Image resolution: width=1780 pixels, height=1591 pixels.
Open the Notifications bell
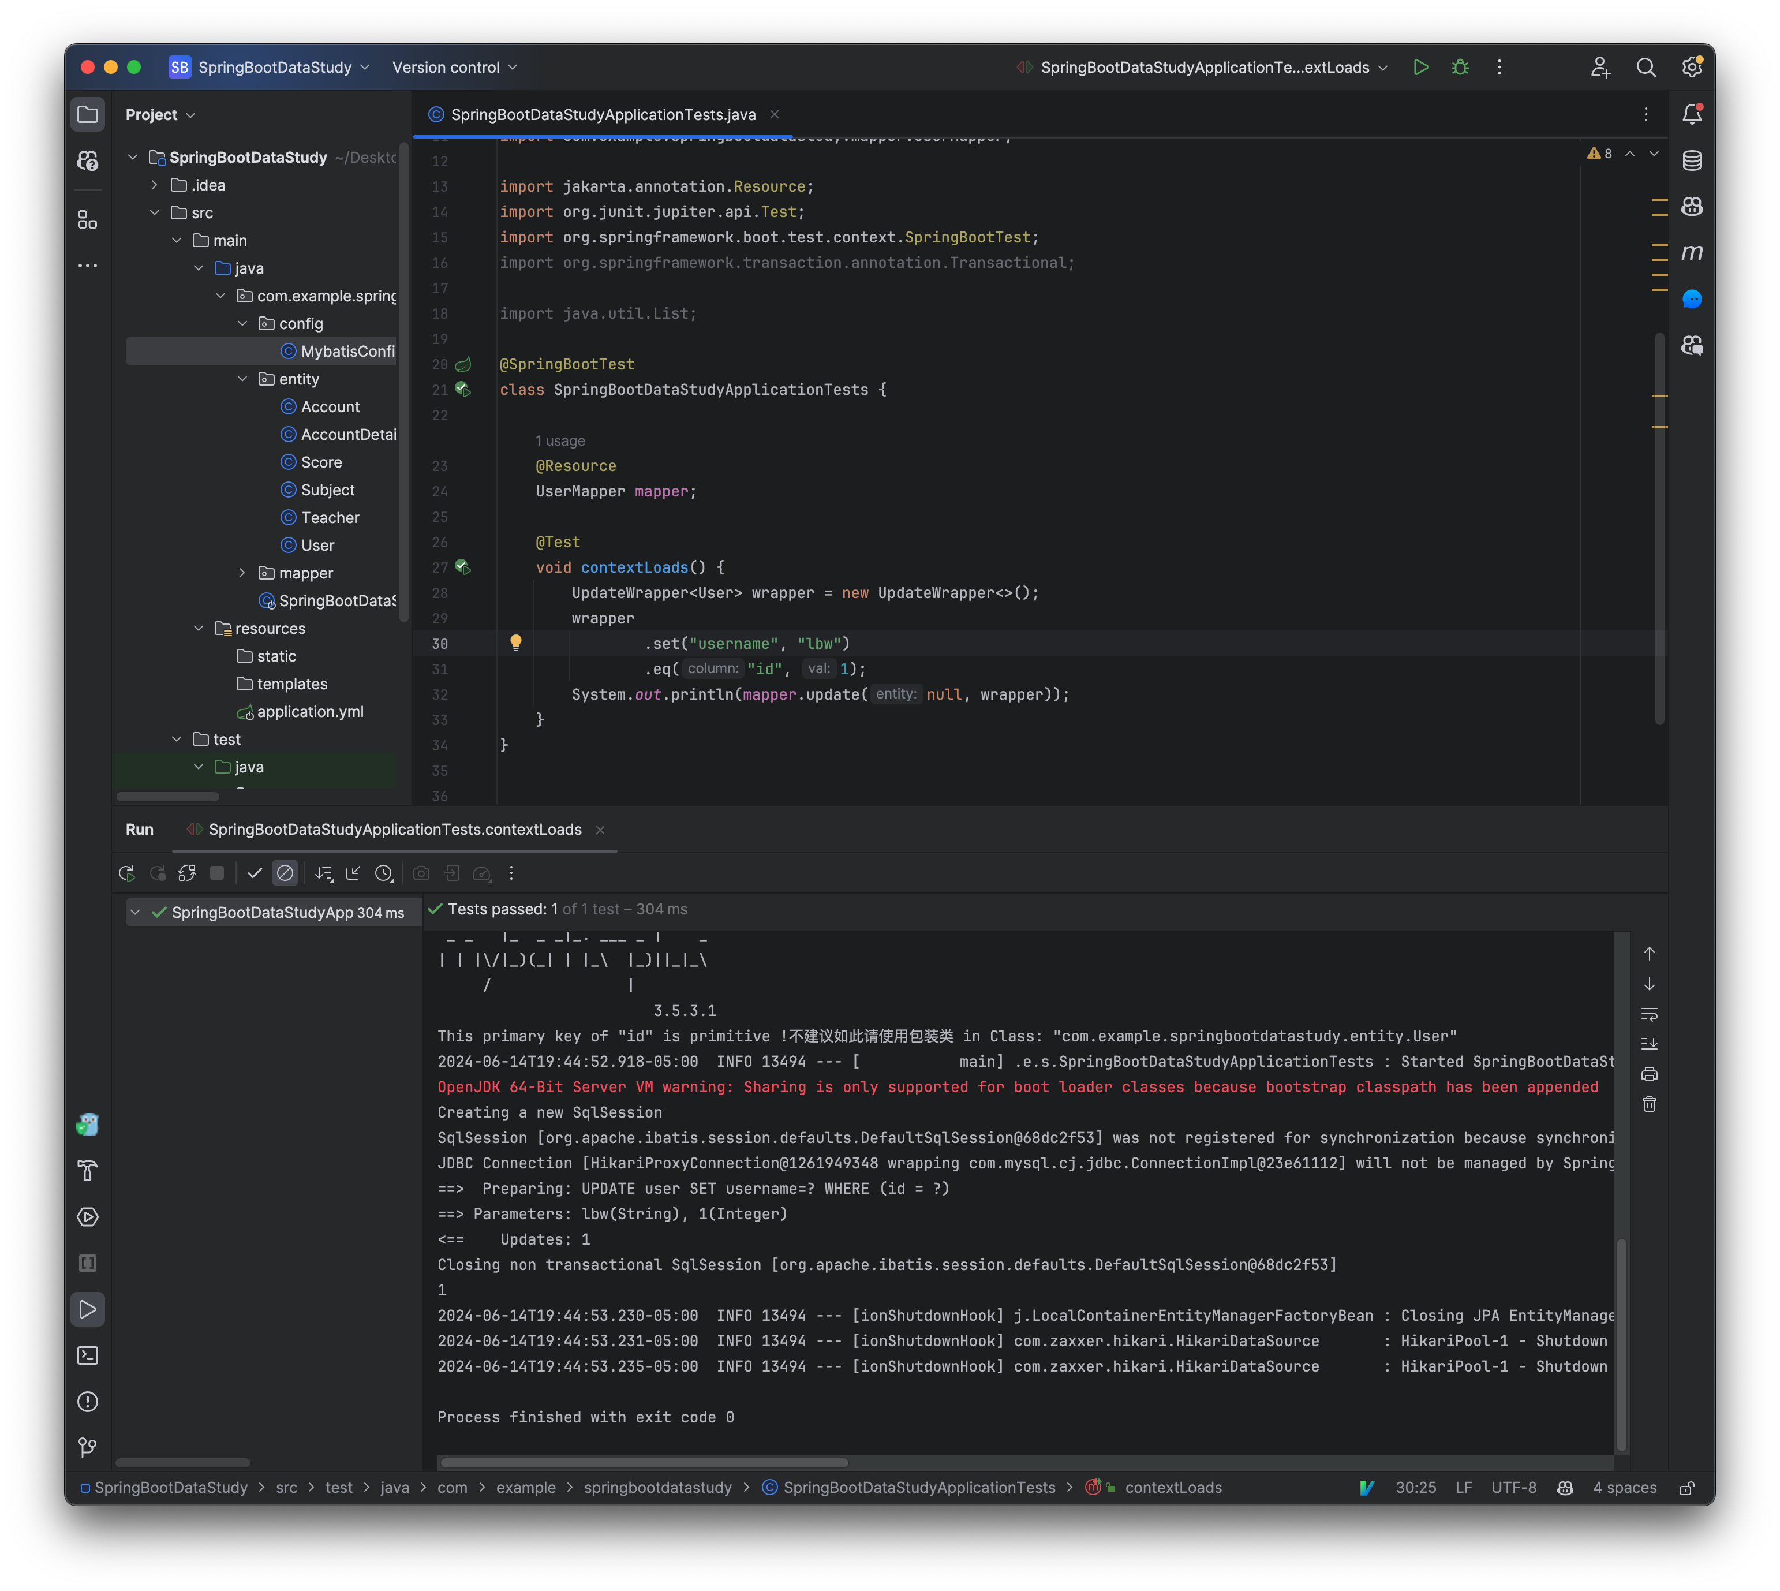[x=1693, y=114]
